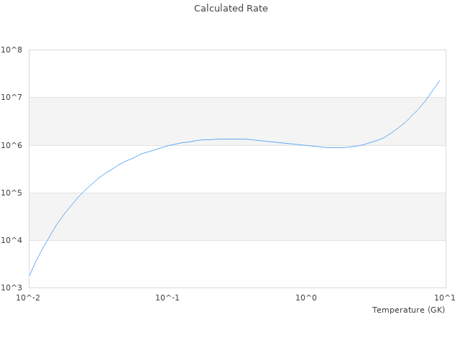The height and width of the screenshot is (345, 460).
Task: Pick the 10^3 y-axis tick label
Action: tap(11, 287)
